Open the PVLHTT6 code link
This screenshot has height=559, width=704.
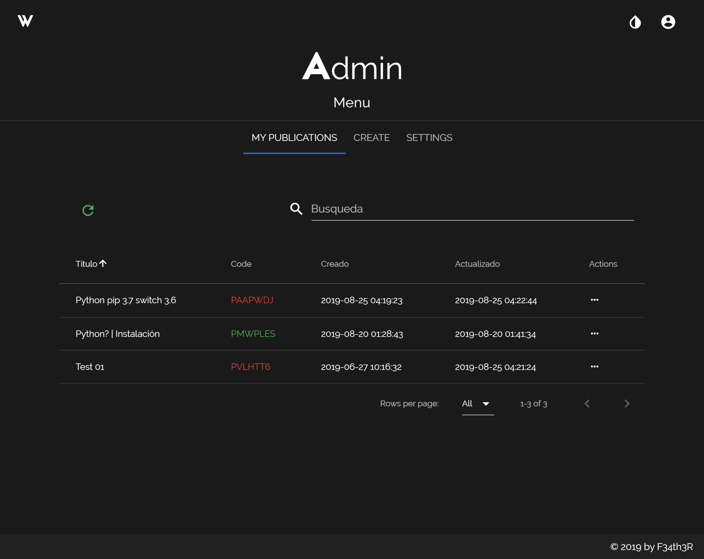251,367
